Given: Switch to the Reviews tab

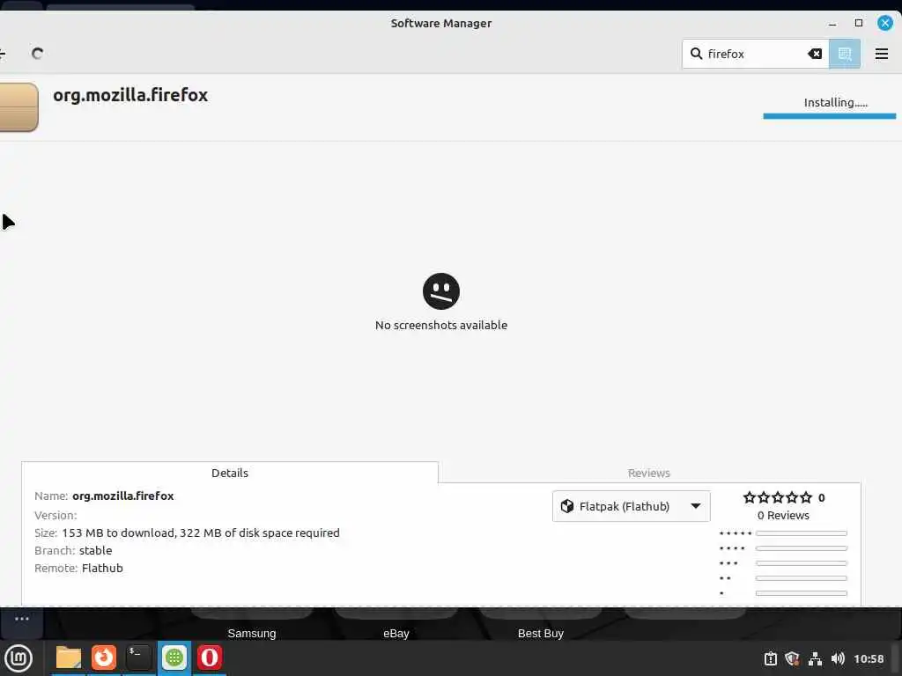Looking at the screenshot, I should [x=649, y=473].
